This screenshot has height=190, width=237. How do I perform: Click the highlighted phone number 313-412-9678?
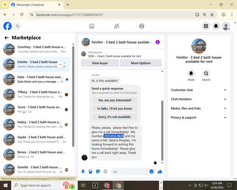tap(114, 136)
